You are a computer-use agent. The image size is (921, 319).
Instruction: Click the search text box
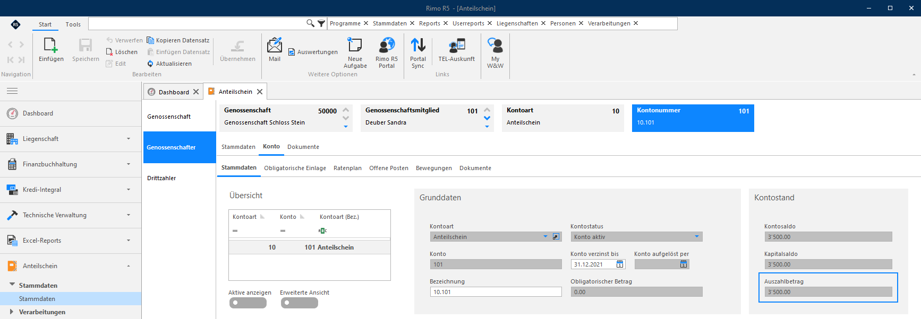coord(197,23)
